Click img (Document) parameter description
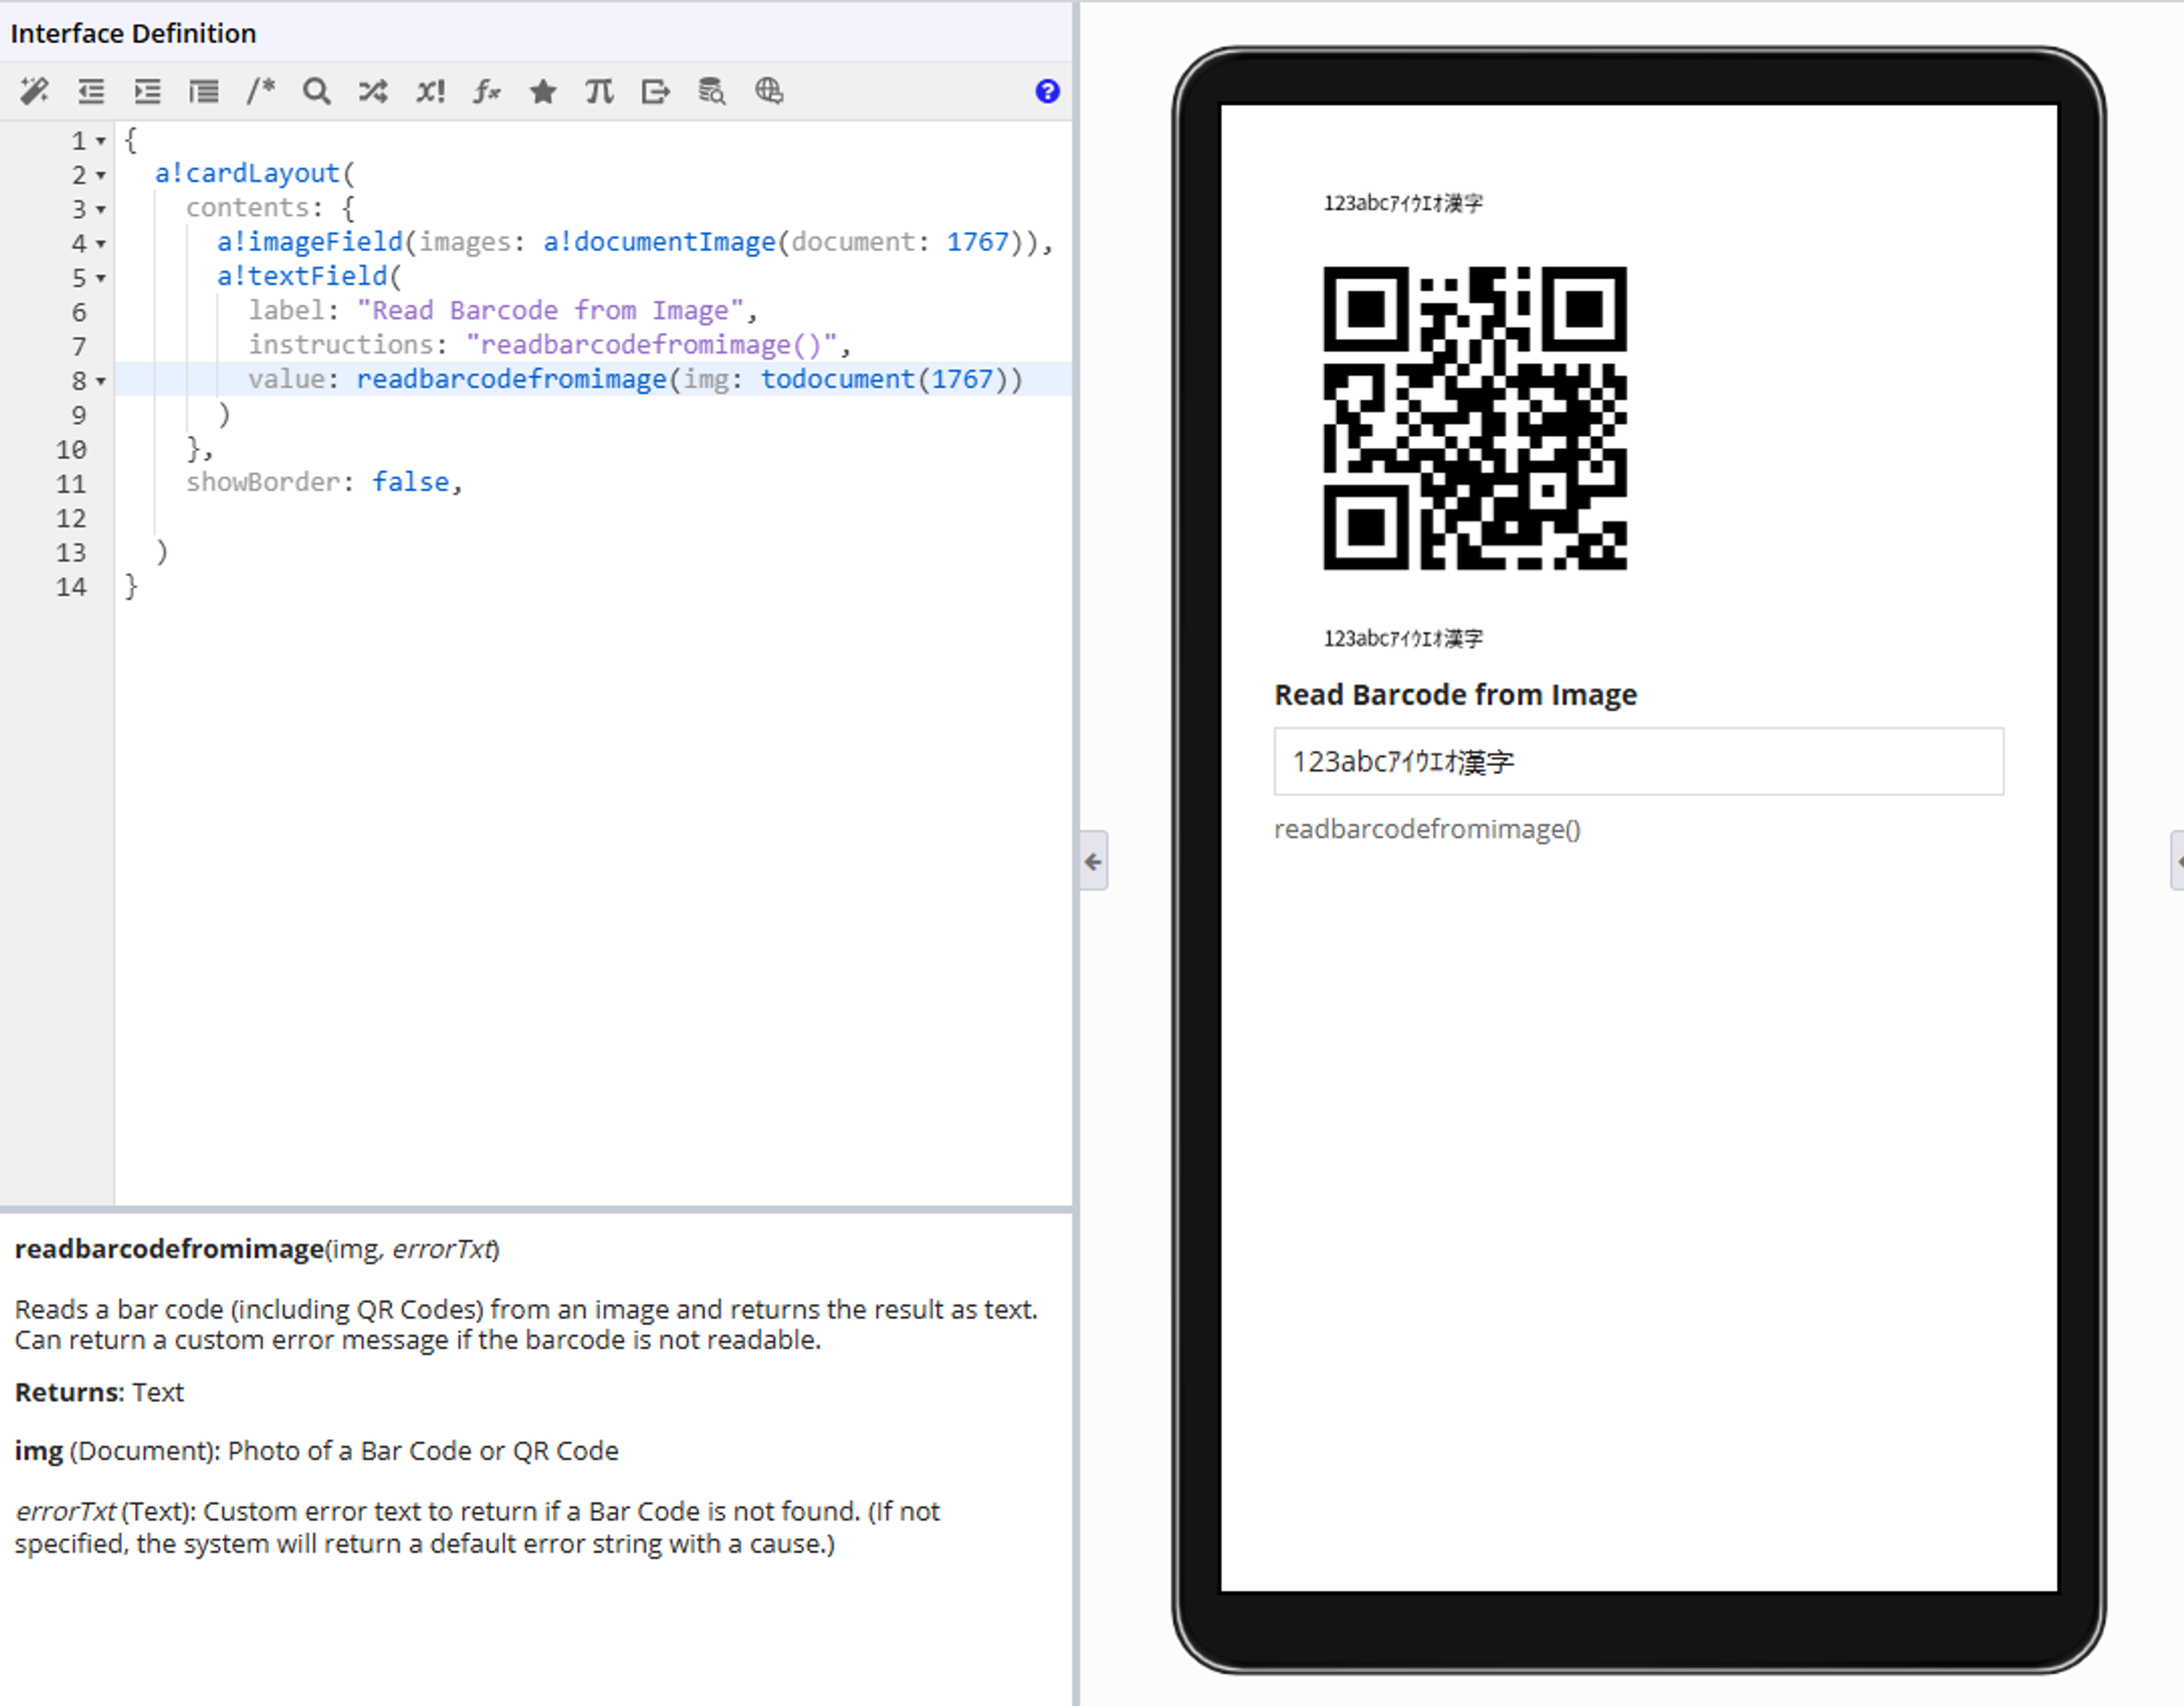The image size is (2184, 1706). (316, 1450)
